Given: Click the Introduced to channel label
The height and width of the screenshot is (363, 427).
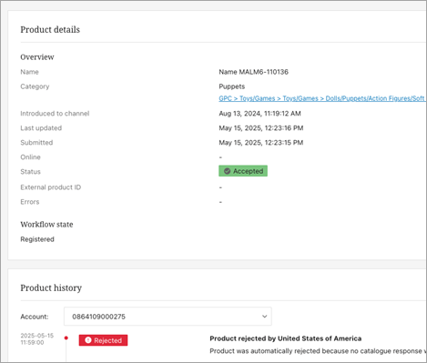Looking at the screenshot, I should 55,114.
